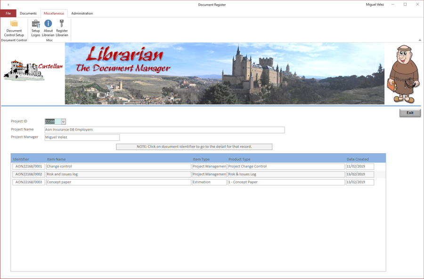
Task: Open Register Librarian key icon
Action: tap(62, 28)
